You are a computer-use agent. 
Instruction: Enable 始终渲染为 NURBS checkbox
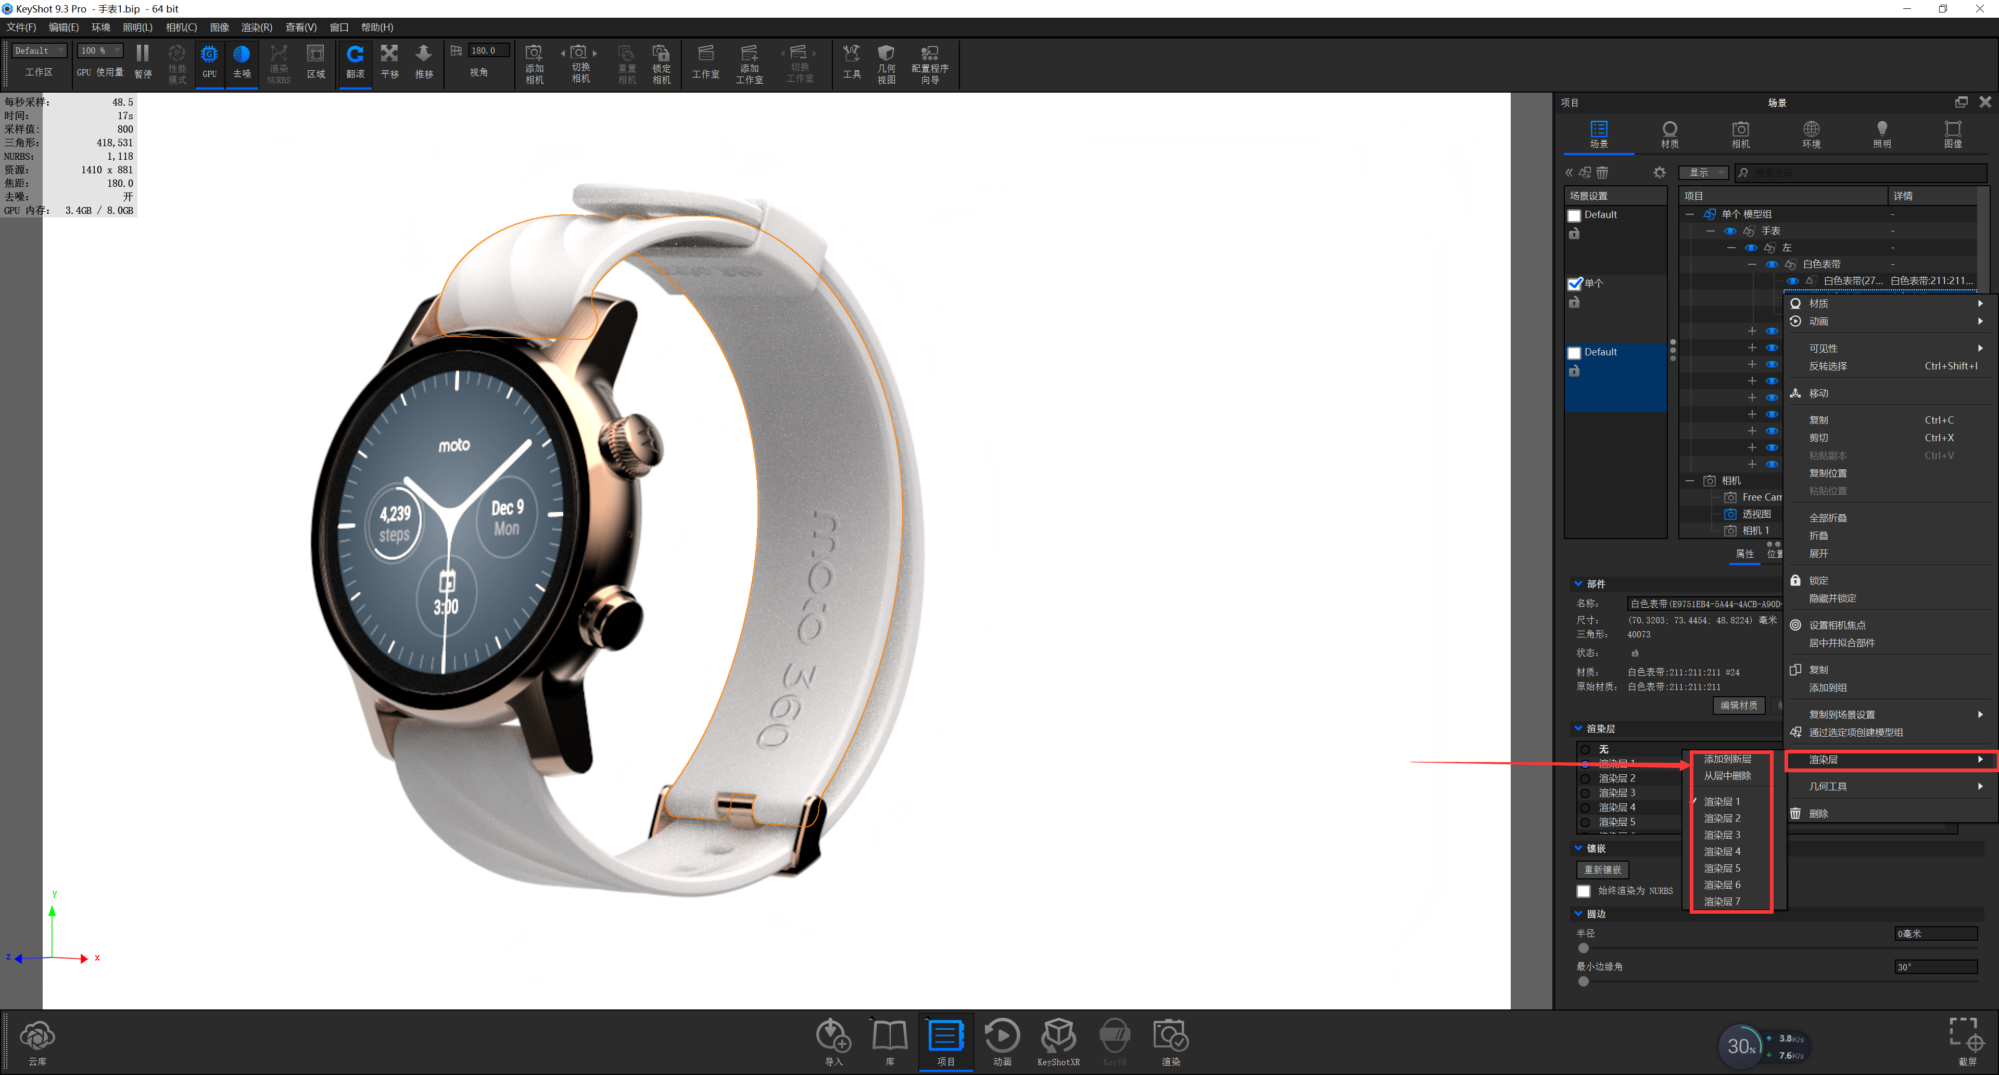click(x=1583, y=891)
